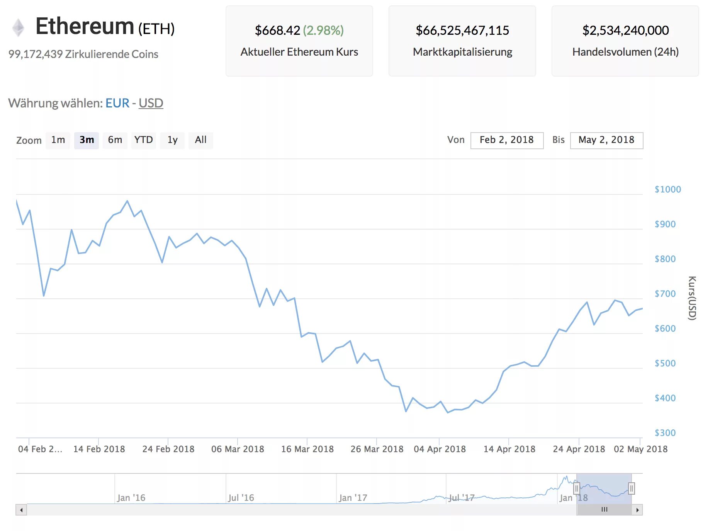
Task: Click the 02 May 2018 axis date
Action: [641, 449]
